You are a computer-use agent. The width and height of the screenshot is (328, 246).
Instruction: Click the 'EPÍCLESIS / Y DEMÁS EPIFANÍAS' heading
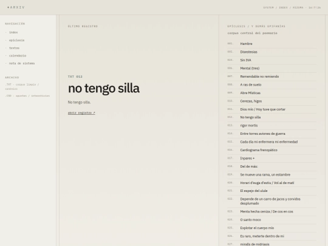(x=256, y=26)
